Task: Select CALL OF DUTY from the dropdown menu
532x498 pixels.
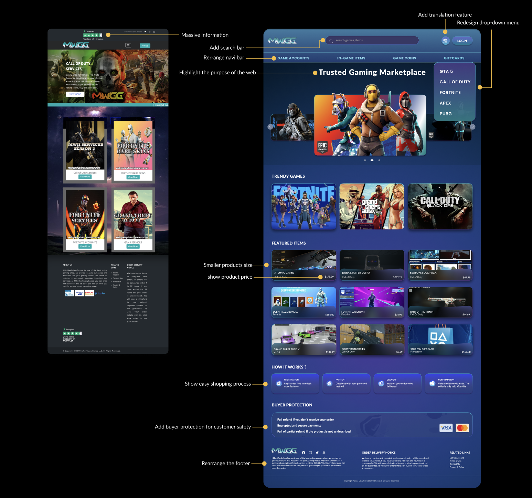Action: [x=455, y=82]
